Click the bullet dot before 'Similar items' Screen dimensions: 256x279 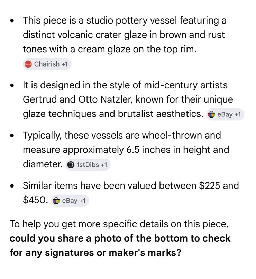click(12, 186)
